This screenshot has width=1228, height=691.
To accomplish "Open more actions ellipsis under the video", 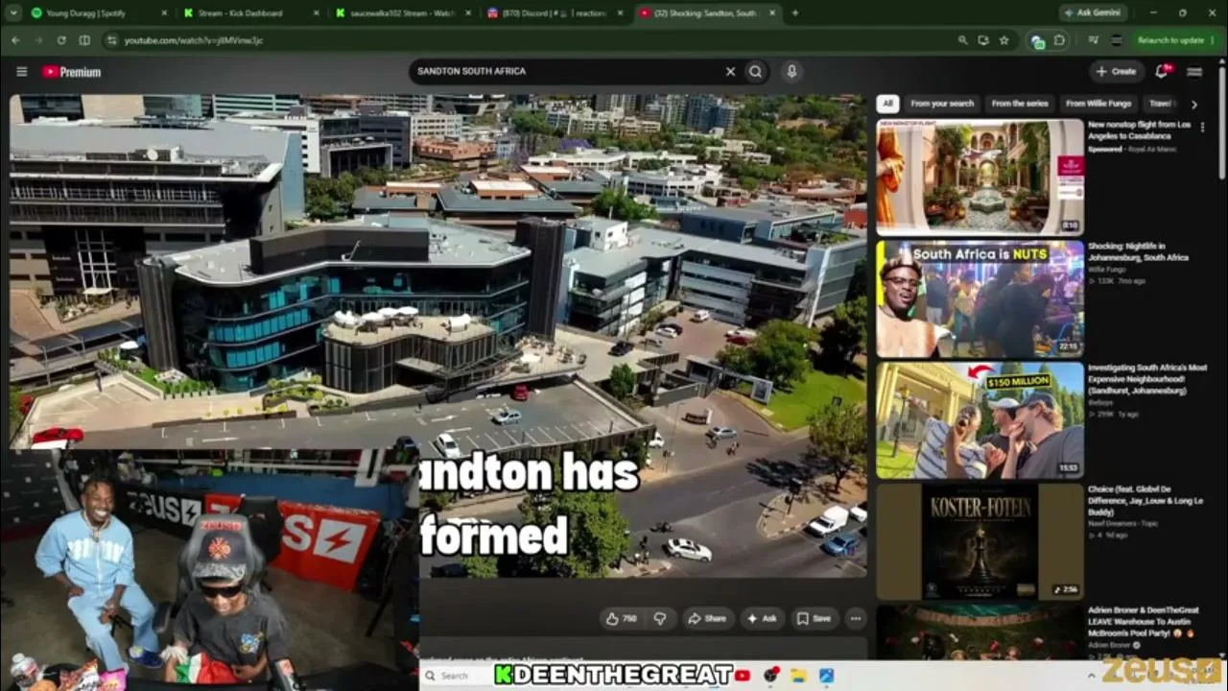I will point(856,619).
